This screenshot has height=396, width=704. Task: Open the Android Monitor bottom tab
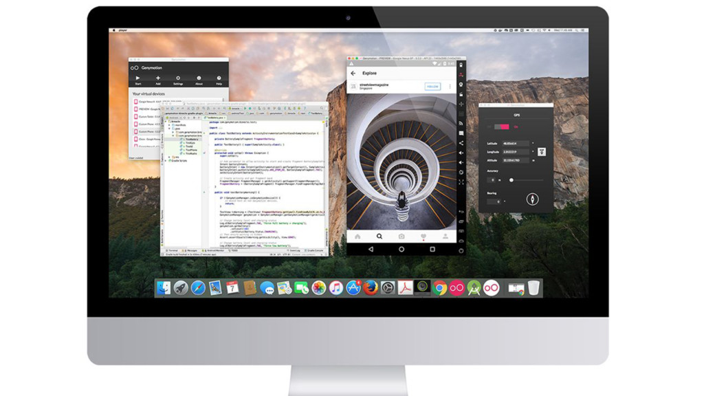click(x=214, y=250)
